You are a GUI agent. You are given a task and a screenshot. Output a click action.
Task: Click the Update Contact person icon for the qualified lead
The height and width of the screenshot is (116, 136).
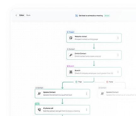39,94
